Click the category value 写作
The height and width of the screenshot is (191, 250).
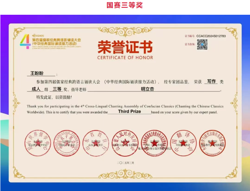coord(211,81)
